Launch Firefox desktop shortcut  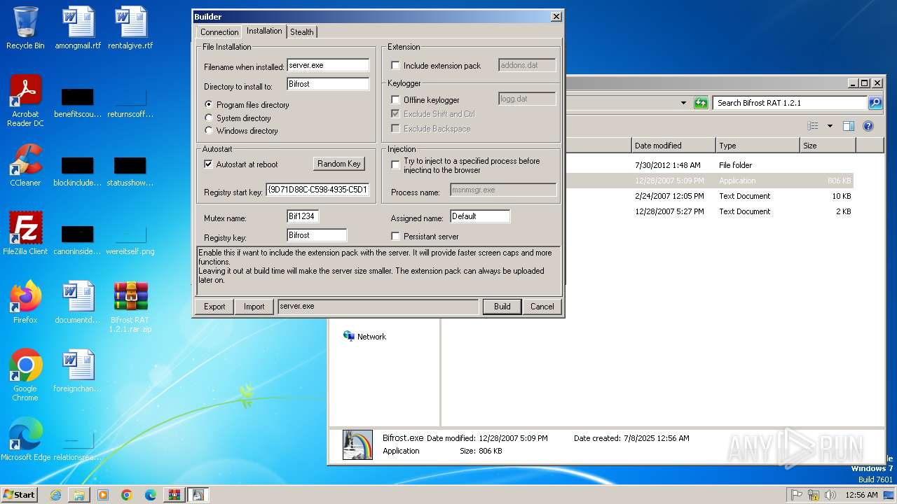[x=25, y=302]
